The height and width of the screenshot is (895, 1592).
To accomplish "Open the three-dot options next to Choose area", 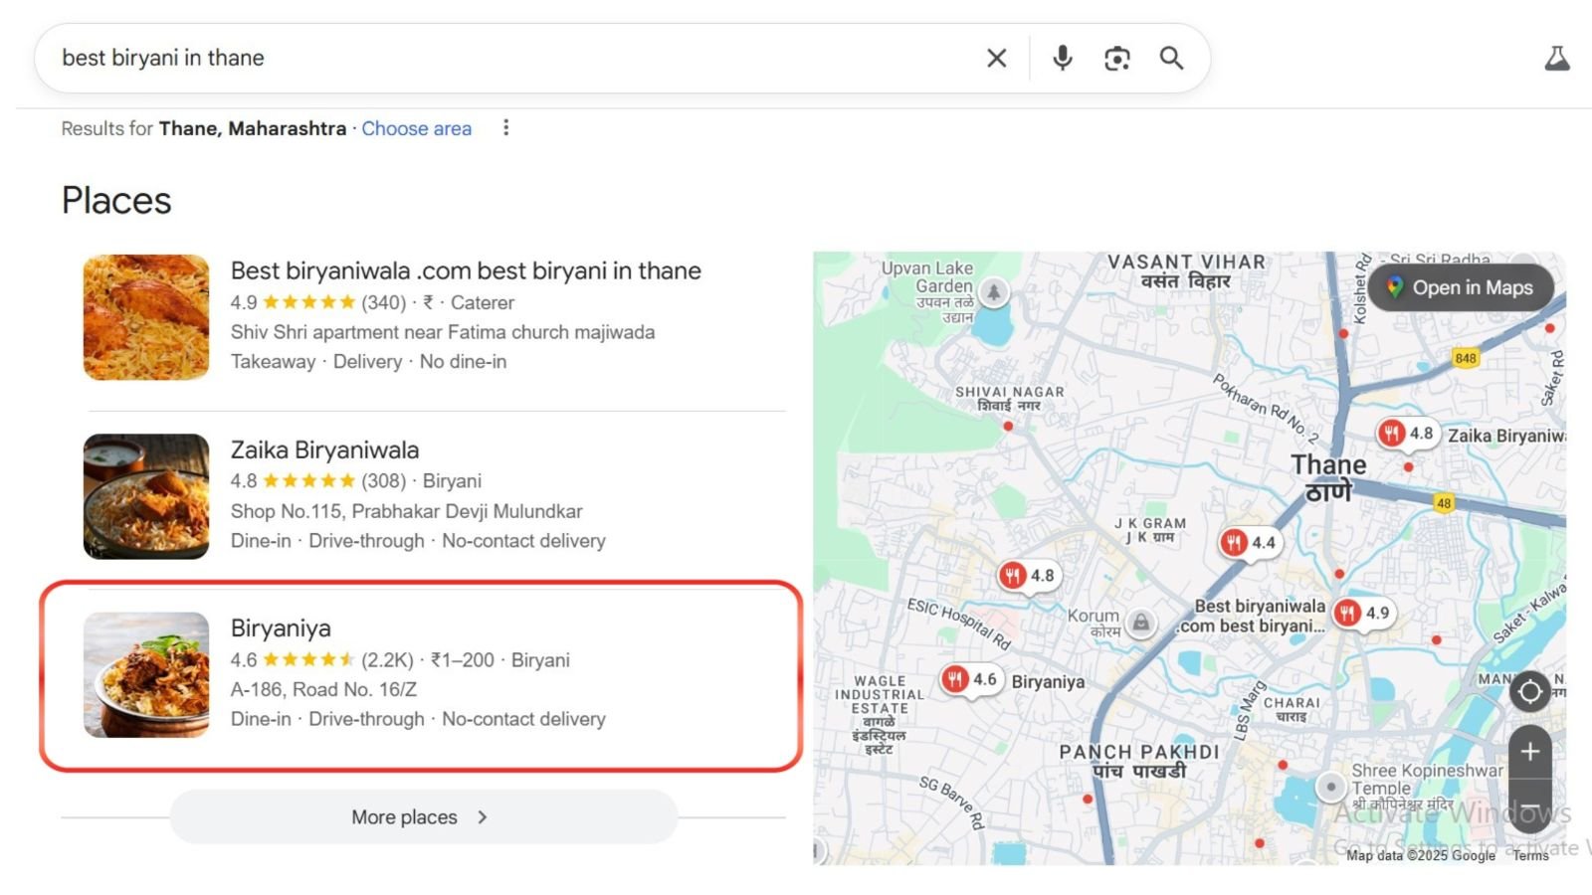I will pos(506,128).
